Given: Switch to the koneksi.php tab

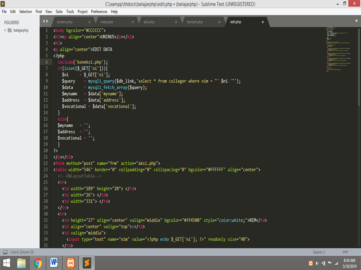Looking at the screenshot, I should pyautogui.click(x=65, y=22).
